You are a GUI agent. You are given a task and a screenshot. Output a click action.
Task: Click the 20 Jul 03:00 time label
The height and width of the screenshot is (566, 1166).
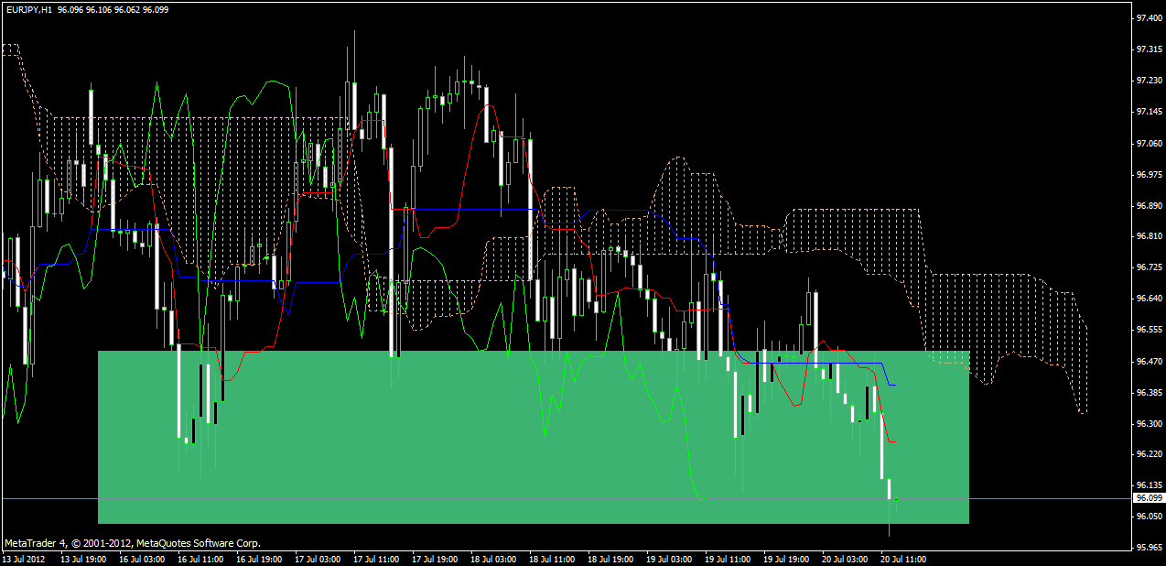pyautogui.click(x=846, y=559)
